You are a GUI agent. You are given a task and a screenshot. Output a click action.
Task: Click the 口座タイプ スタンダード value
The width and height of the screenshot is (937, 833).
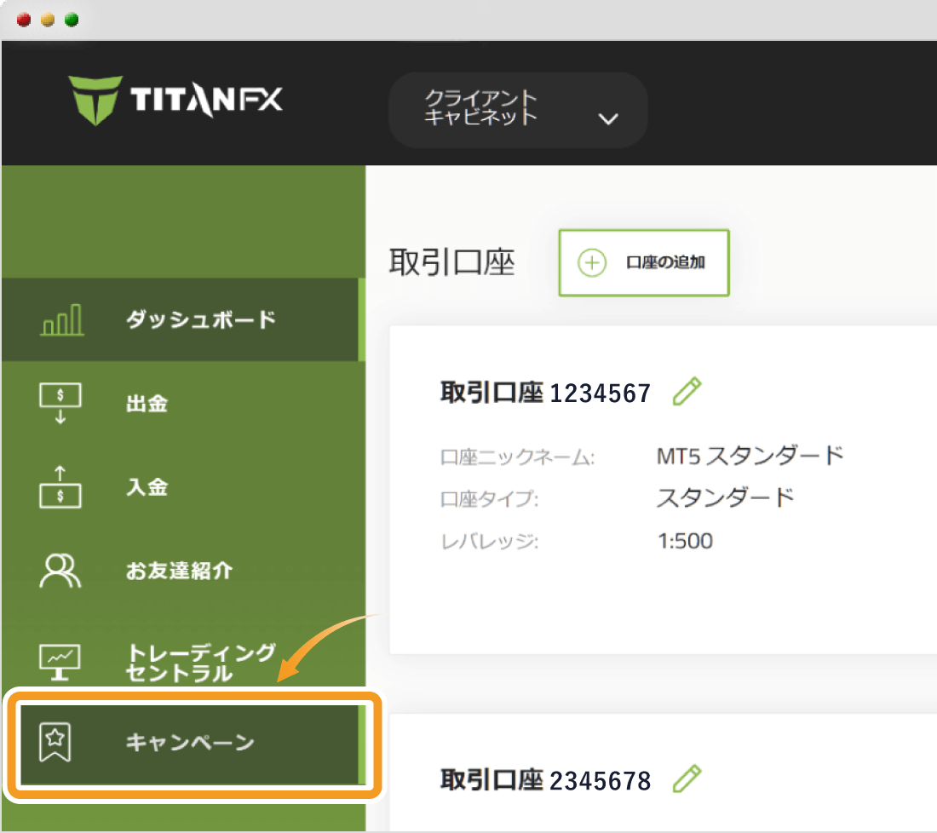coord(726,497)
